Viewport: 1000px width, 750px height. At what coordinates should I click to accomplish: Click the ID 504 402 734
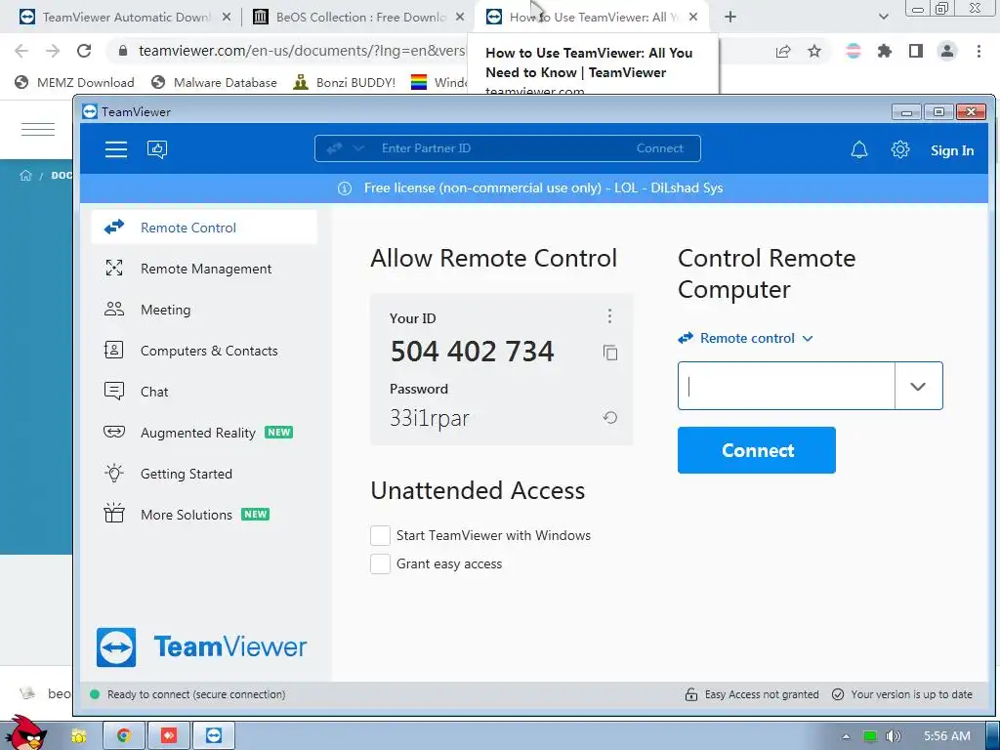point(472,352)
